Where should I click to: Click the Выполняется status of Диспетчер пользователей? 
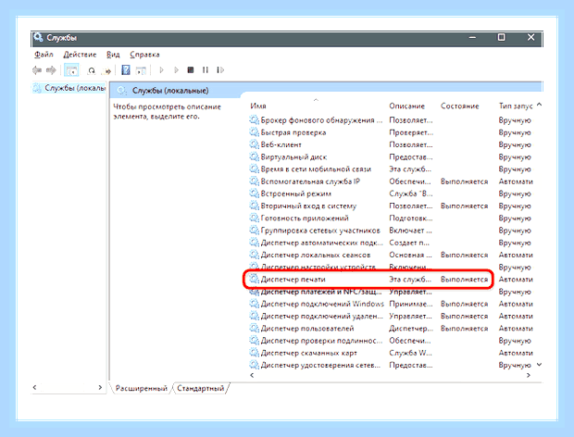coord(464,329)
